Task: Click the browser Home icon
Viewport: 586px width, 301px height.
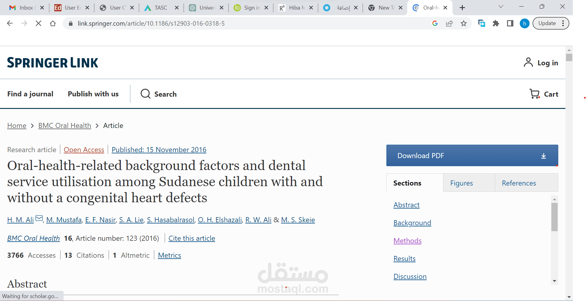Action: [53, 23]
